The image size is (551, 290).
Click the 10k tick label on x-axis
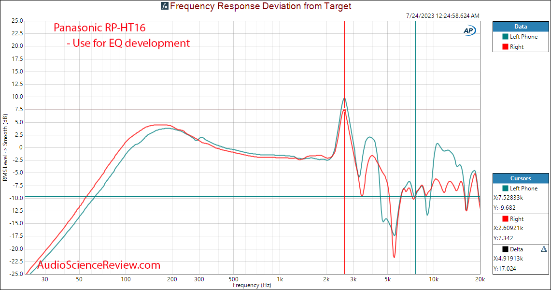[434, 279]
